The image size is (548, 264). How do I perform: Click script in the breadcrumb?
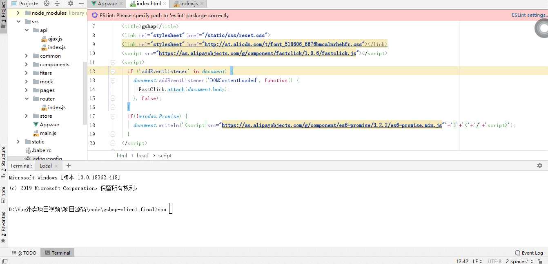click(165, 156)
